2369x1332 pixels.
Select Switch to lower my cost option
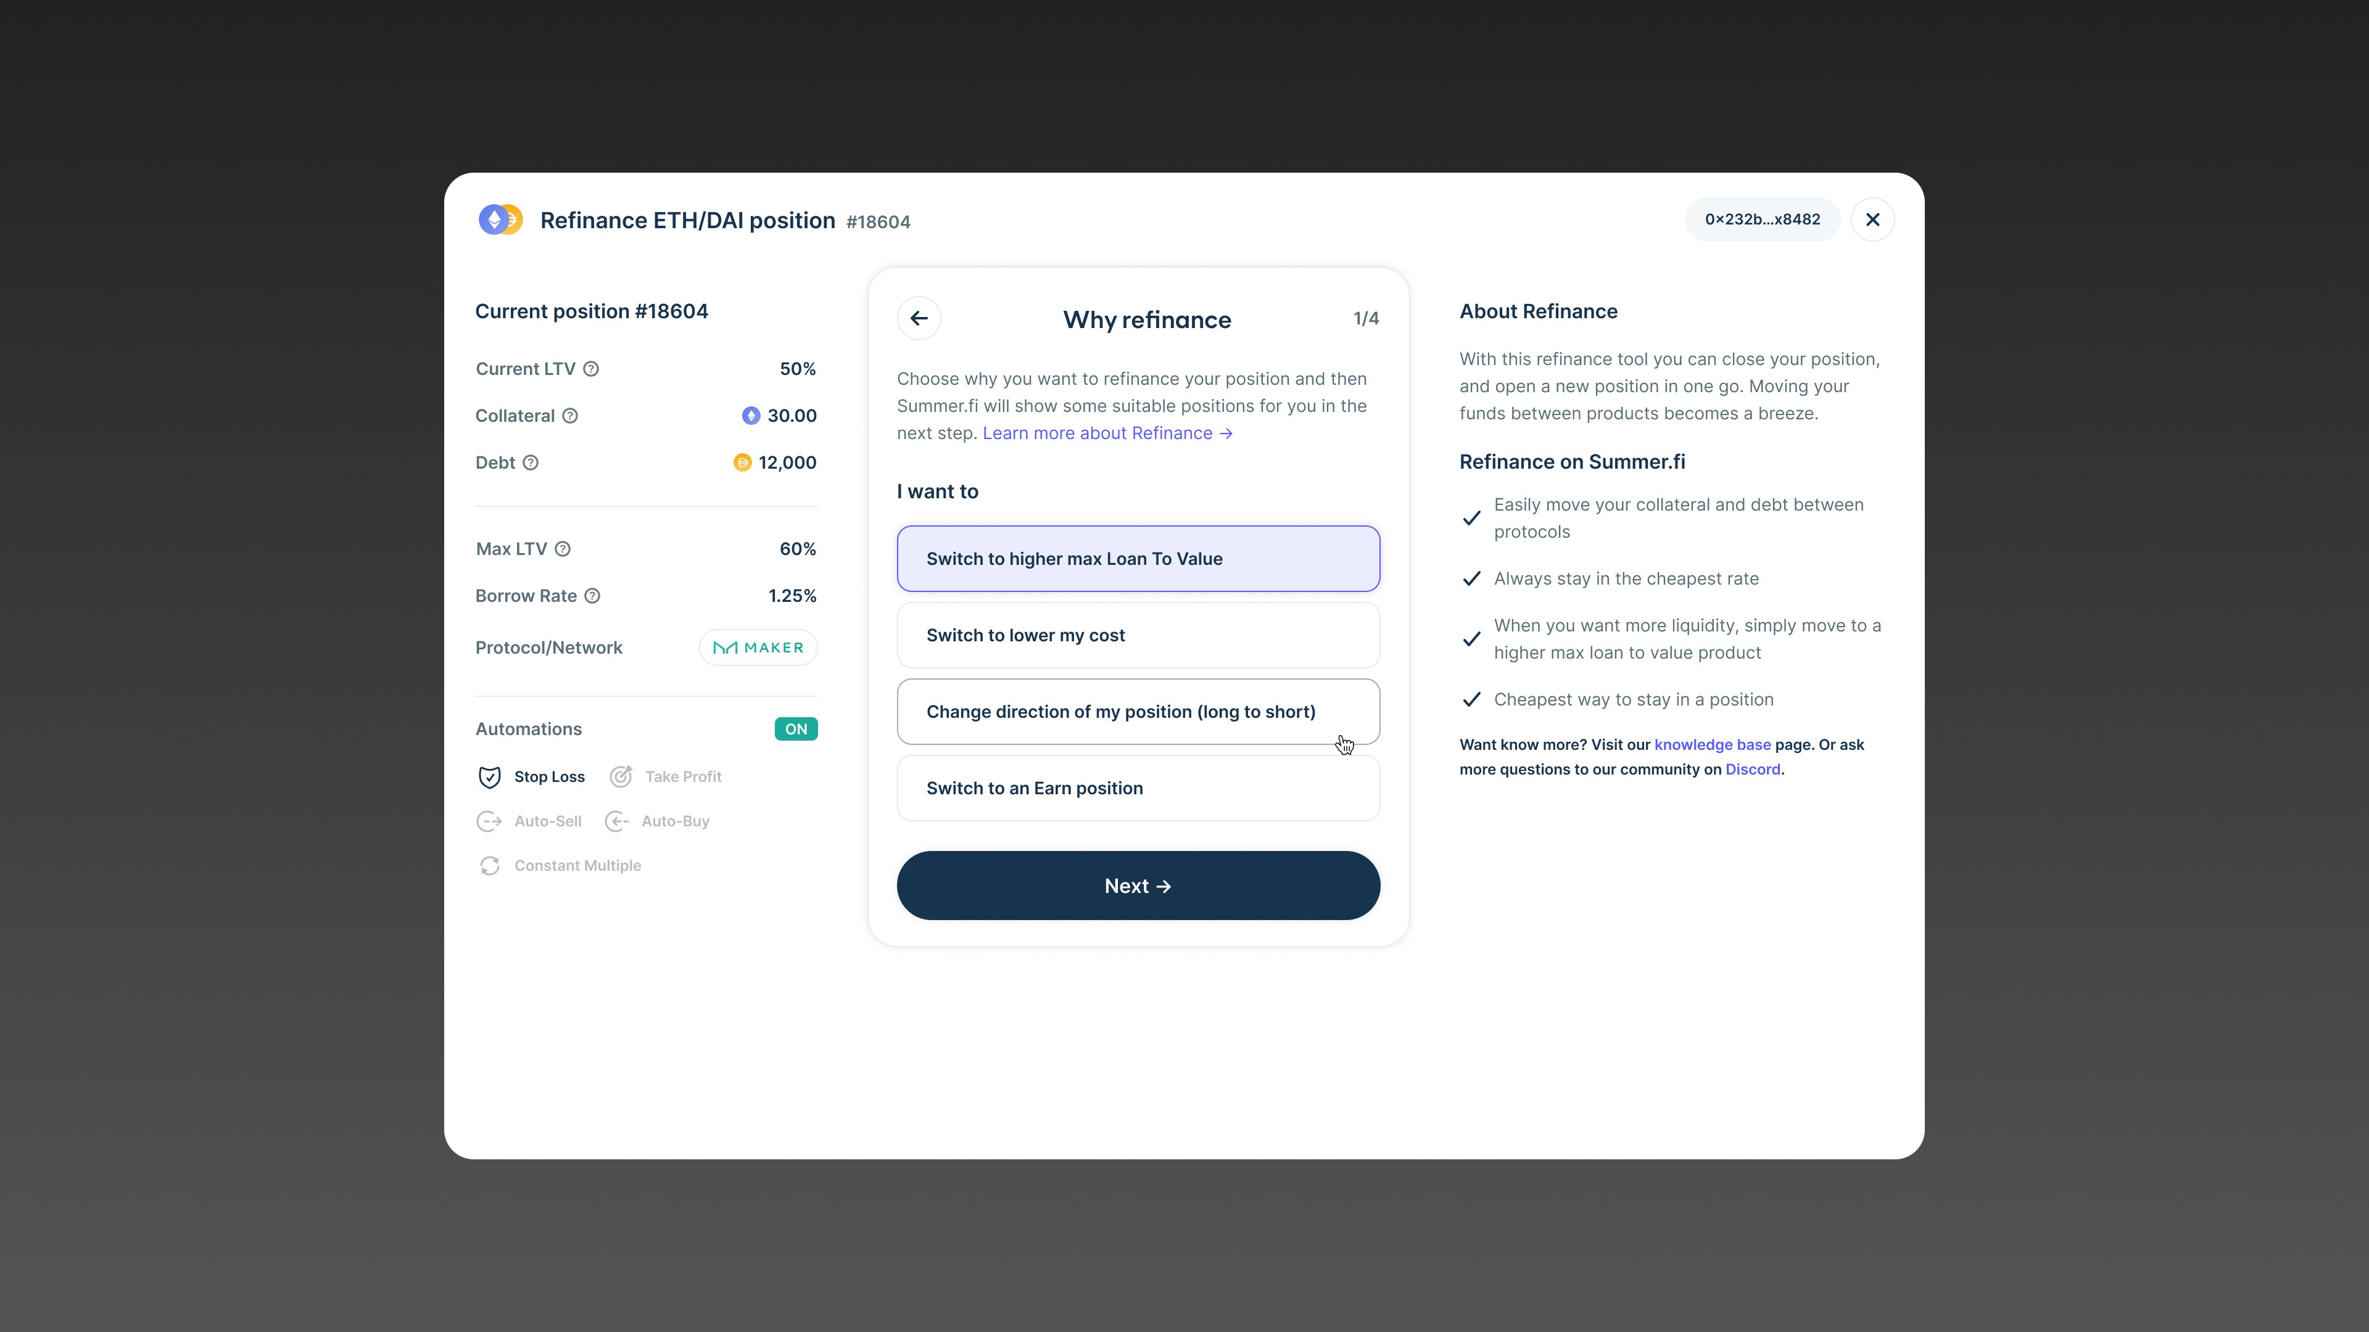click(x=1138, y=635)
